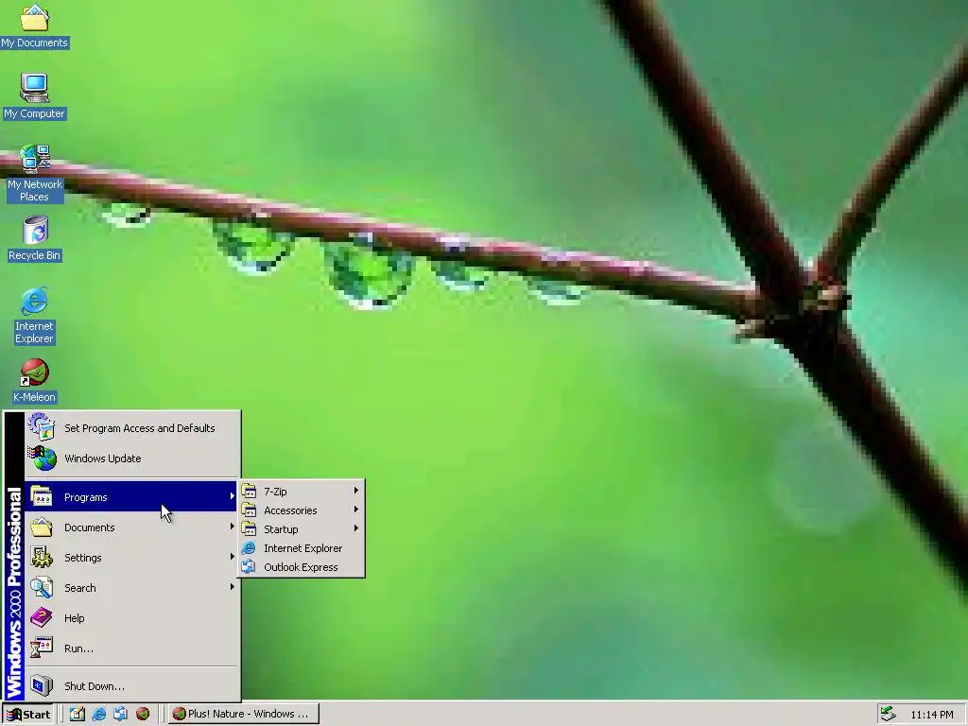
Task: Click the Search magnifier icon in Start menu
Action: tap(42, 587)
